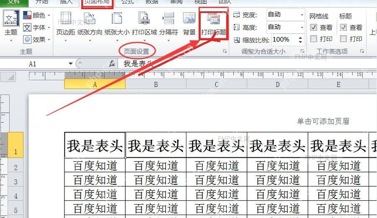Switch to the View (视图) tab
The width and height of the screenshot is (377, 218).
point(200,2)
